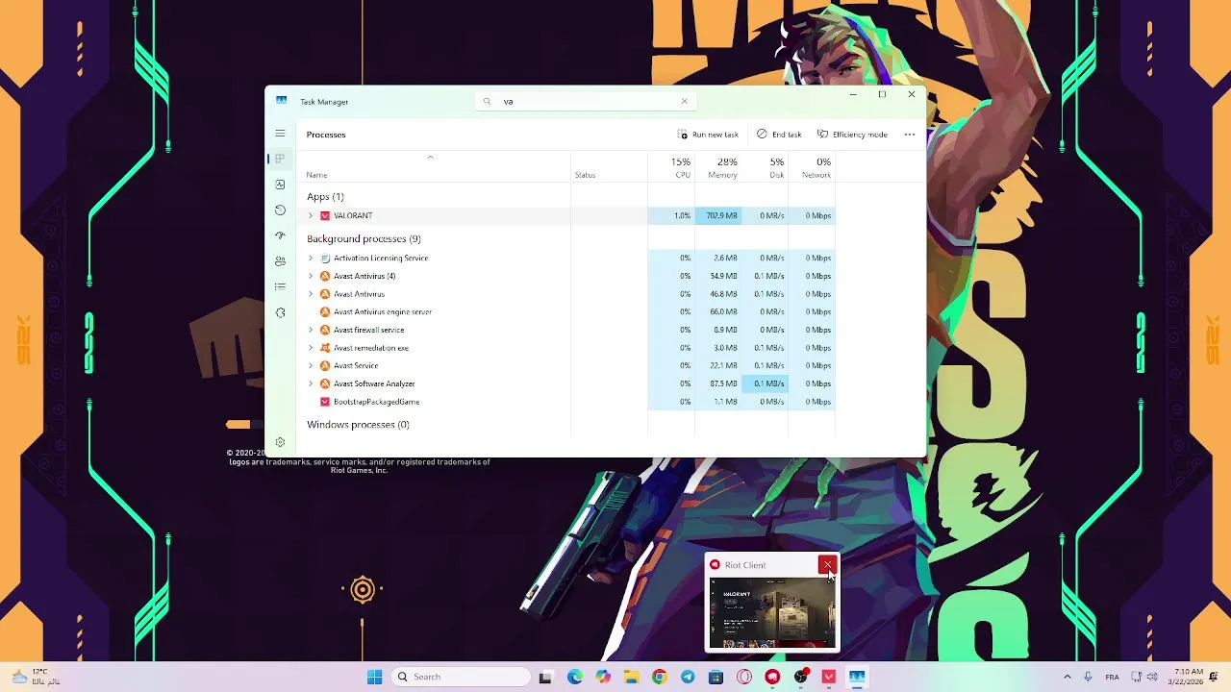Expand Activation Licensing Service row

[311, 258]
